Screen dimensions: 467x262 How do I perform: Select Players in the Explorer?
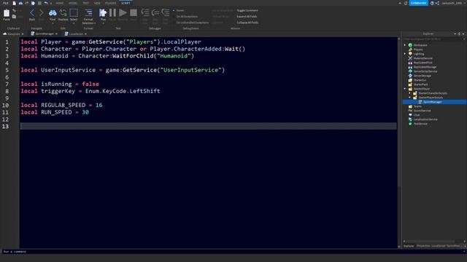click(418, 49)
